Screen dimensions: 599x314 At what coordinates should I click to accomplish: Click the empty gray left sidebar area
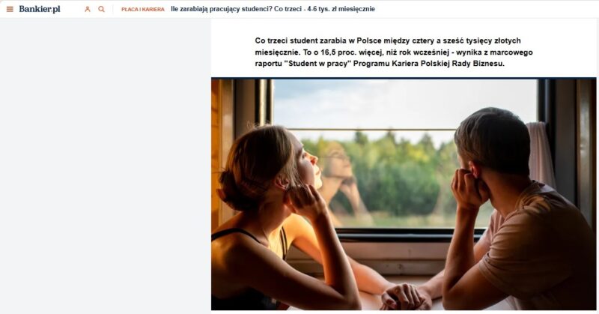click(x=105, y=166)
